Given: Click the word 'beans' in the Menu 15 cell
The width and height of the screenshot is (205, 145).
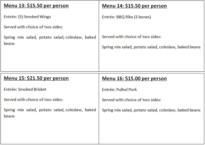Looking at the screenshot, I should 9,116.
